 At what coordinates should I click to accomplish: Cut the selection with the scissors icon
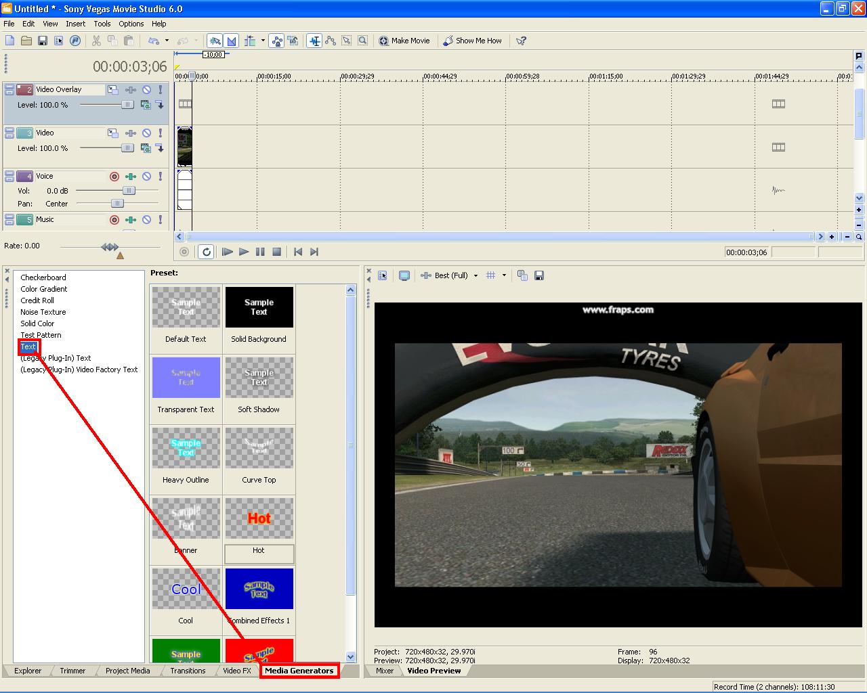[x=96, y=41]
